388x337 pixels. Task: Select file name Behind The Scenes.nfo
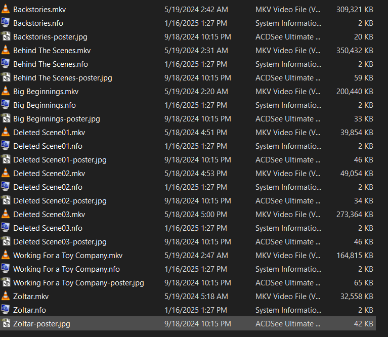51,64
